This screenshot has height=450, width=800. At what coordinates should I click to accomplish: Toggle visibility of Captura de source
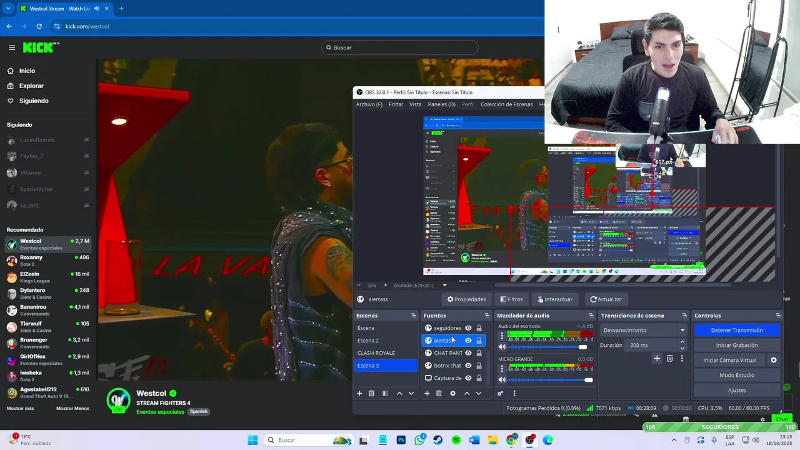pyautogui.click(x=468, y=378)
